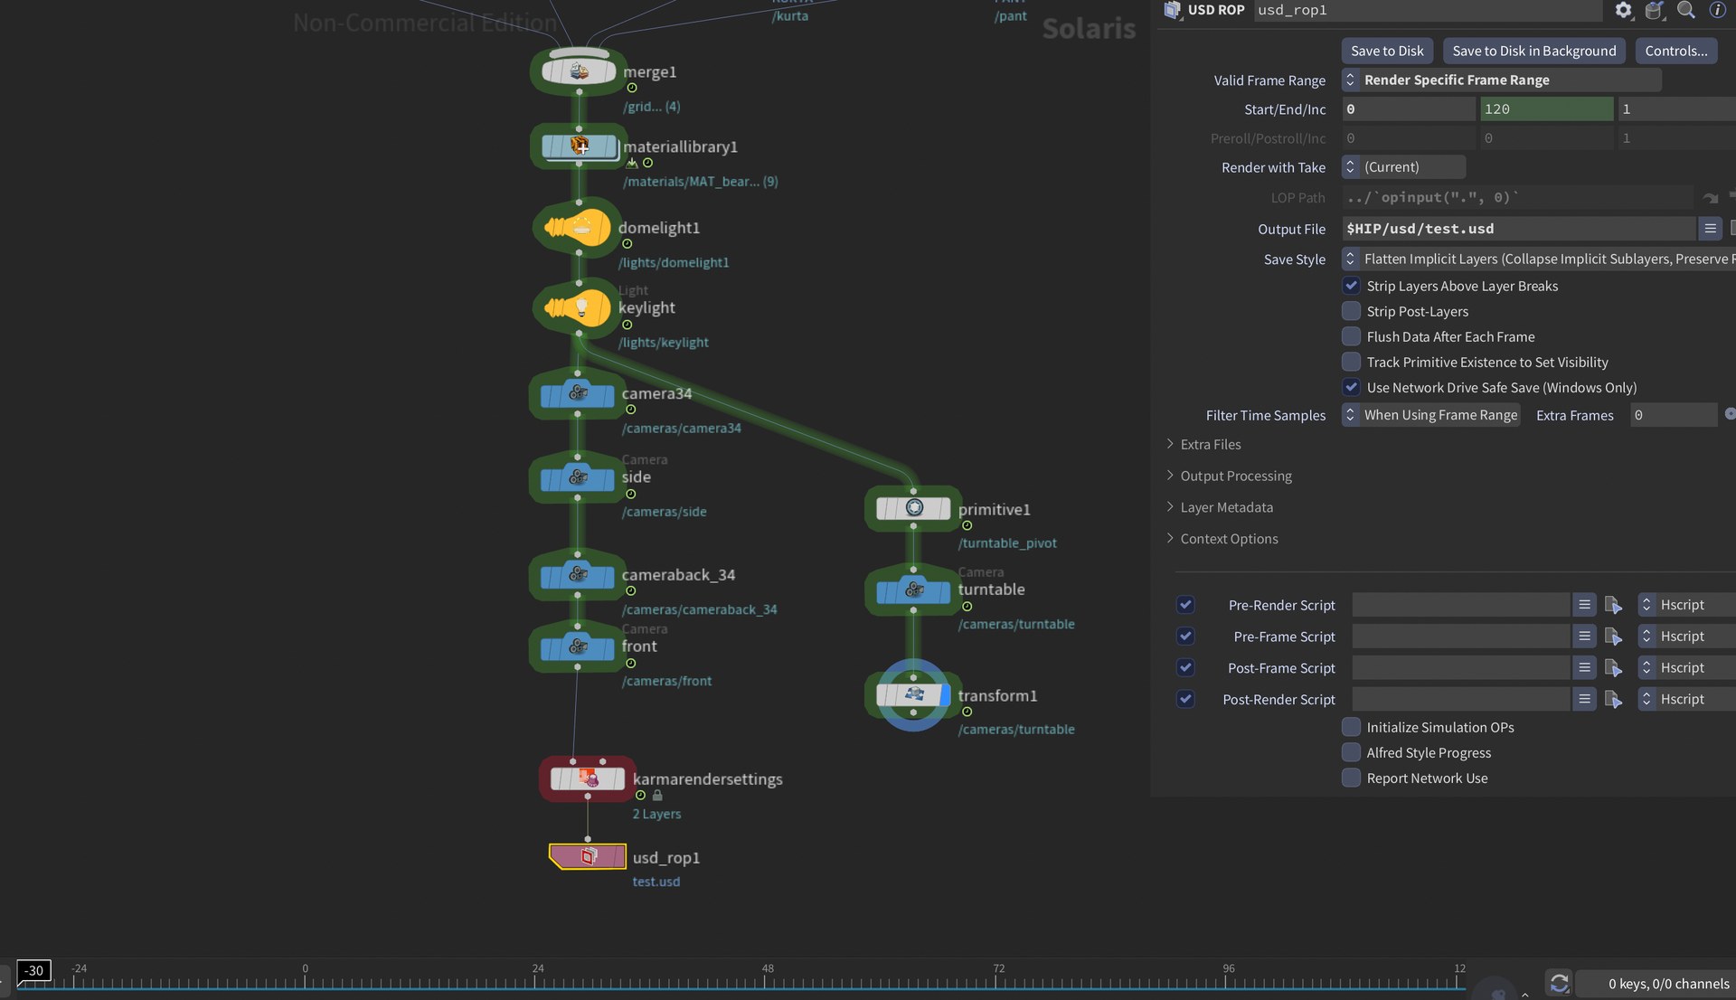Click the Output File path field
Screen dimensions: 1736x1000
(x=1518, y=229)
